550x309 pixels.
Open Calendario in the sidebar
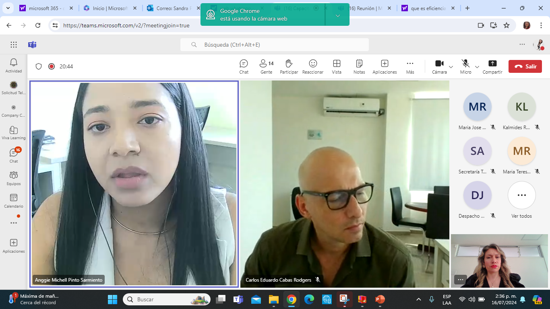14,200
